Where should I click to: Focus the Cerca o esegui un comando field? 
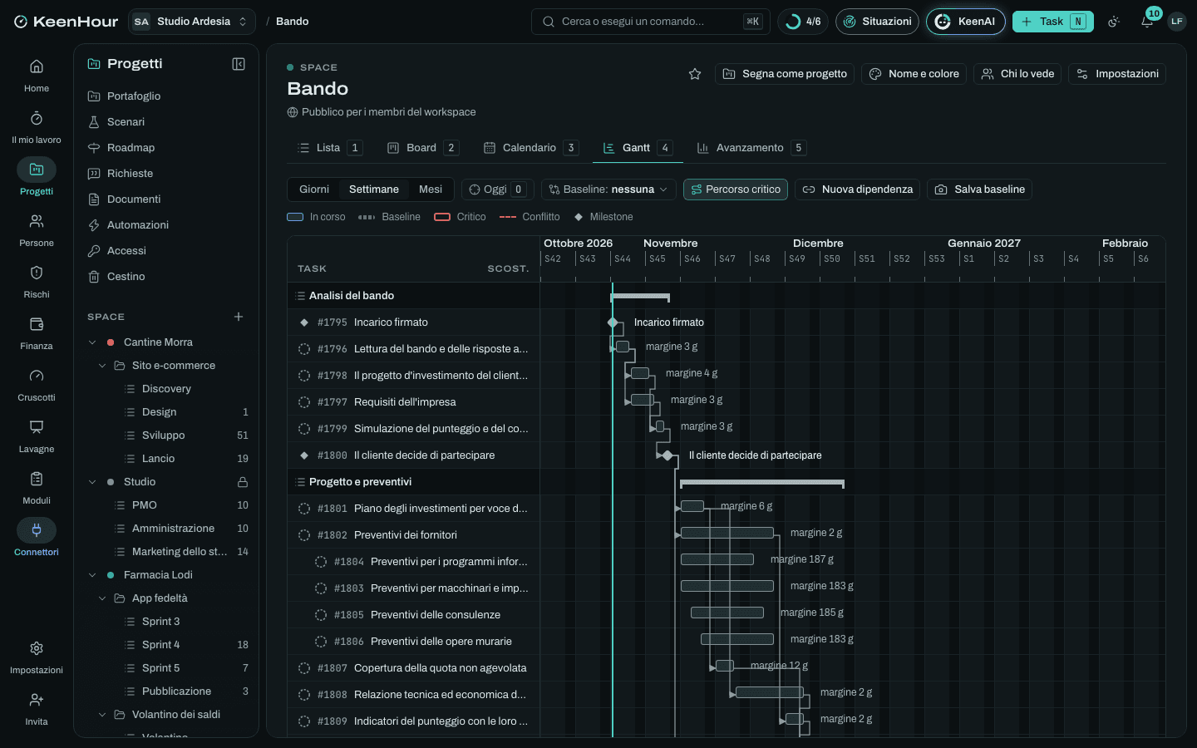pyautogui.click(x=650, y=22)
